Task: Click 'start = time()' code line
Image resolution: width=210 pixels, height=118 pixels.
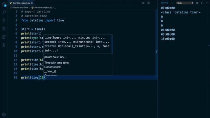Action: click(33, 29)
